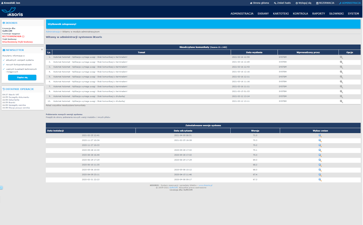Close the Newsletter panel

[x=42, y=50]
